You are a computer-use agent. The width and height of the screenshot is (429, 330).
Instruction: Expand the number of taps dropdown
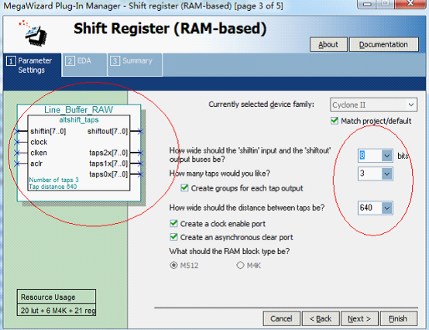(x=387, y=174)
